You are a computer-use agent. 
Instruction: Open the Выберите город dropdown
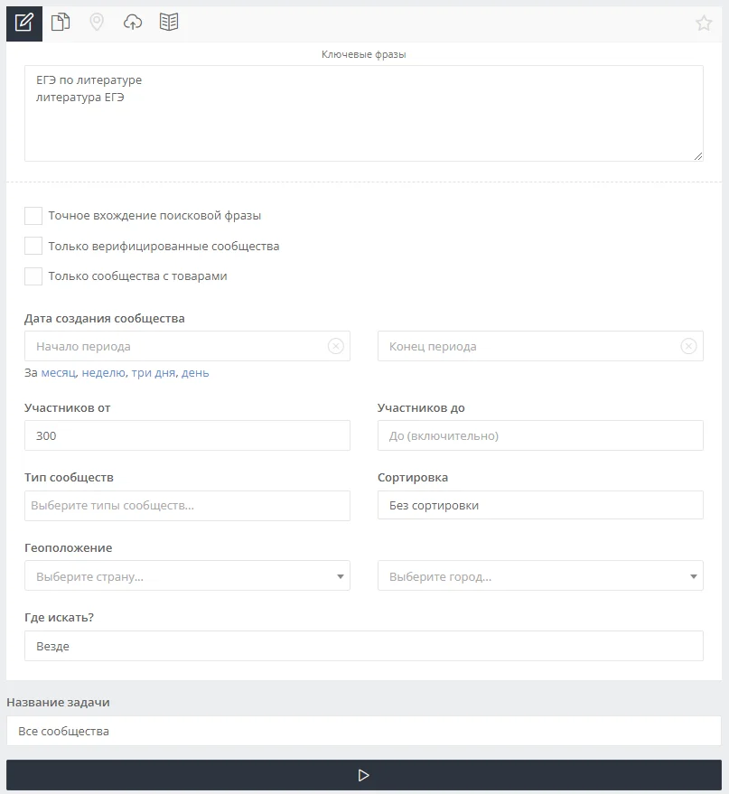[540, 575]
